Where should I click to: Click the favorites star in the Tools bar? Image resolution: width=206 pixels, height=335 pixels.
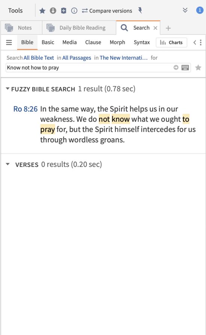pos(42,11)
